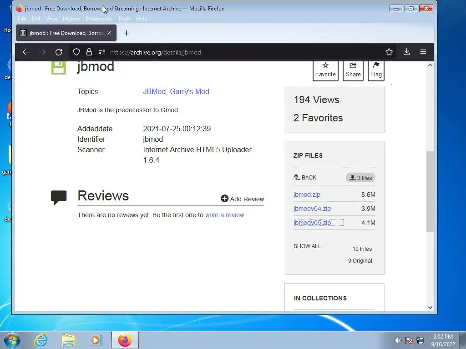Click the 10 Files link

click(x=362, y=249)
